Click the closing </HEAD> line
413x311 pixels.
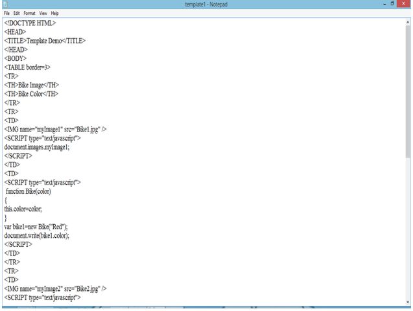[16, 50]
